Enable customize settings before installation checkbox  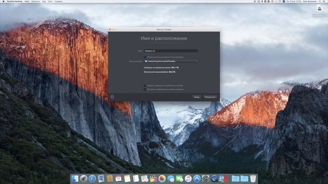click(x=145, y=89)
